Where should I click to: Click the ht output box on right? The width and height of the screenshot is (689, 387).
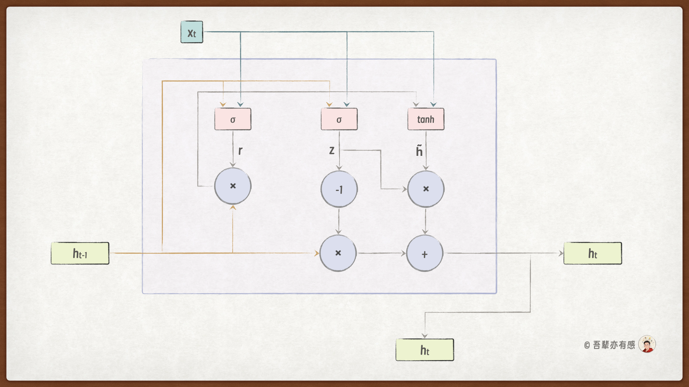pos(592,253)
